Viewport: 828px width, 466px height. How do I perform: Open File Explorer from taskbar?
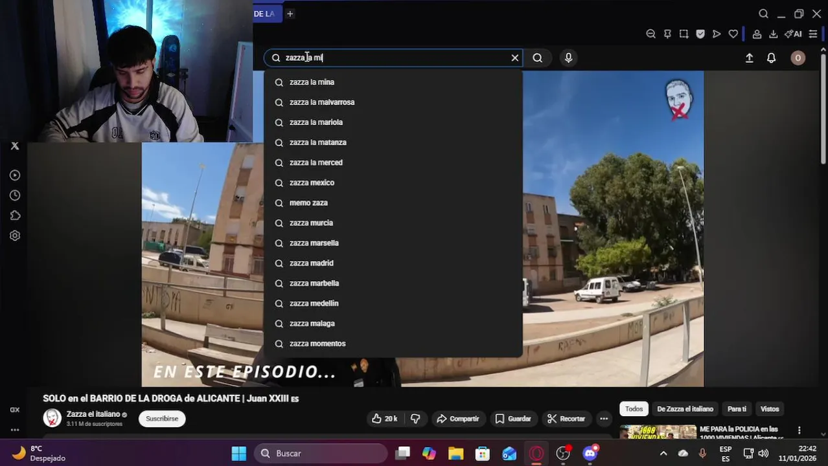[456, 454]
